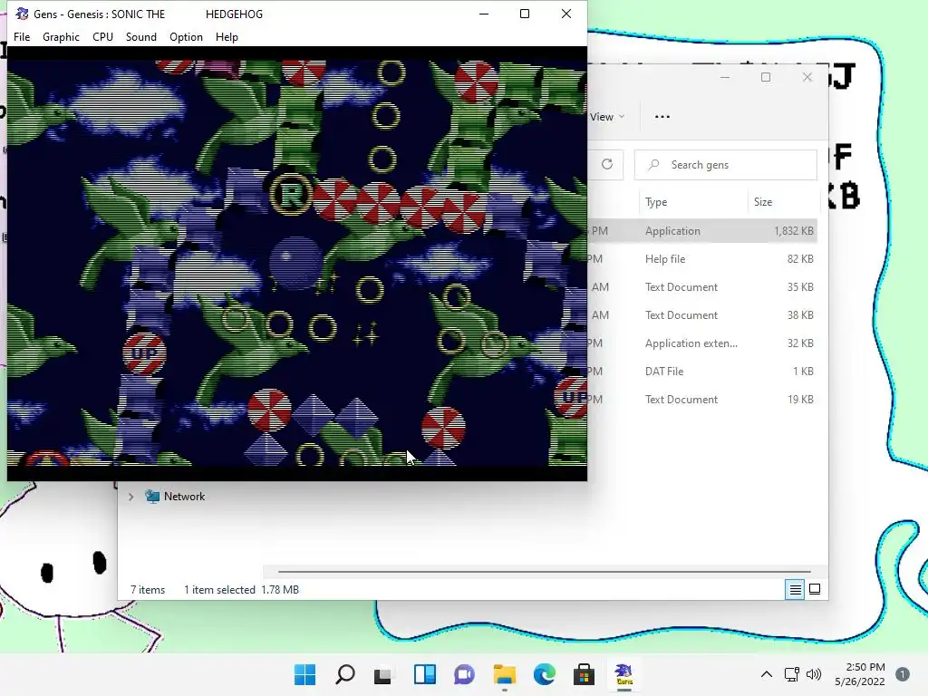Open the Sound menu in Gens
The image size is (928, 696).
tap(140, 36)
